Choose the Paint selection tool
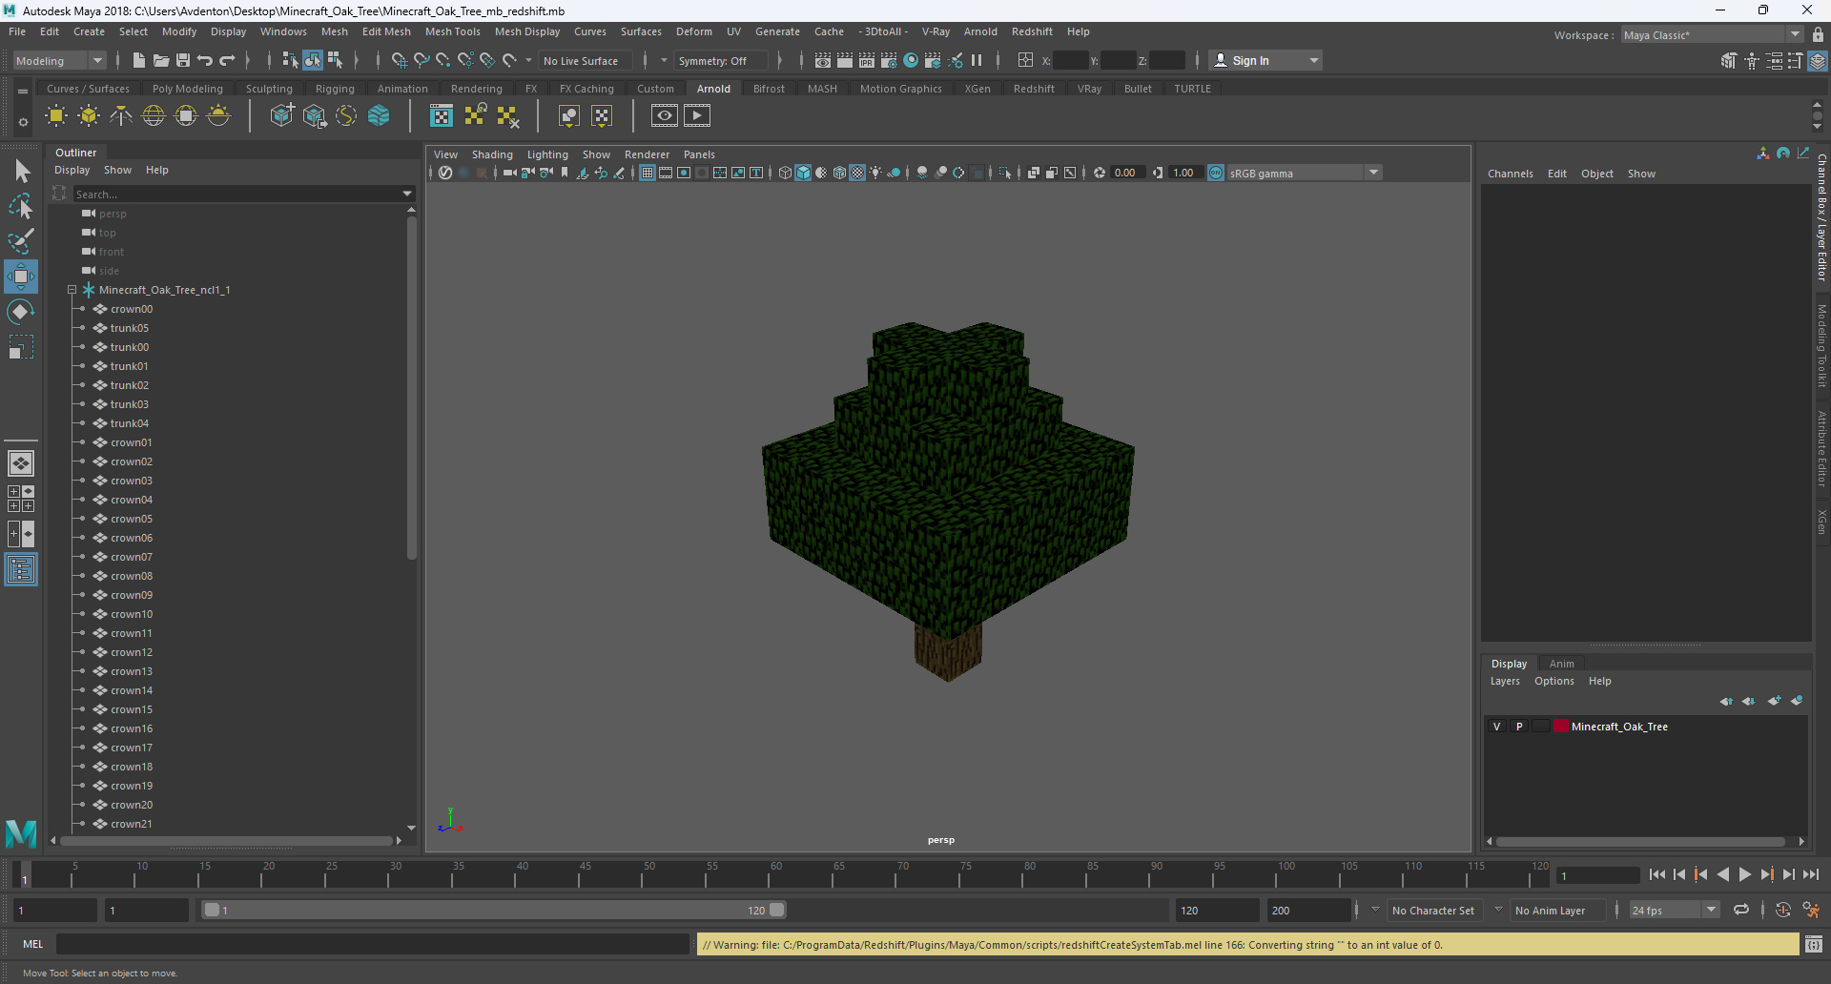The image size is (1831, 984). [21, 241]
